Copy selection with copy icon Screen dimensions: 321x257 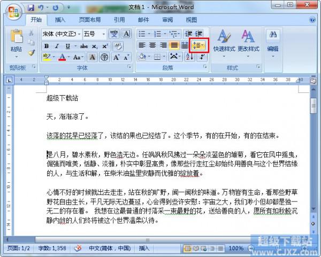(31, 43)
